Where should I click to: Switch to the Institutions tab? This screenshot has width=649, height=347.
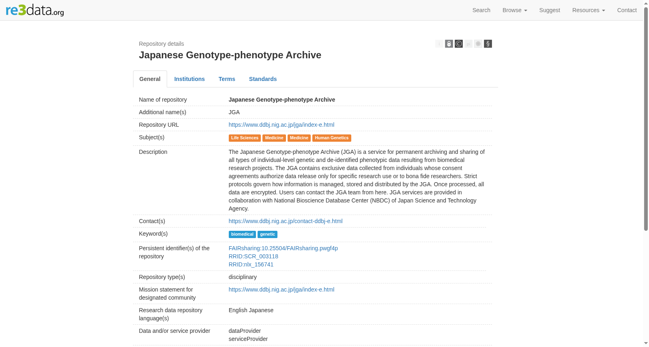click(x=189, y=79)
